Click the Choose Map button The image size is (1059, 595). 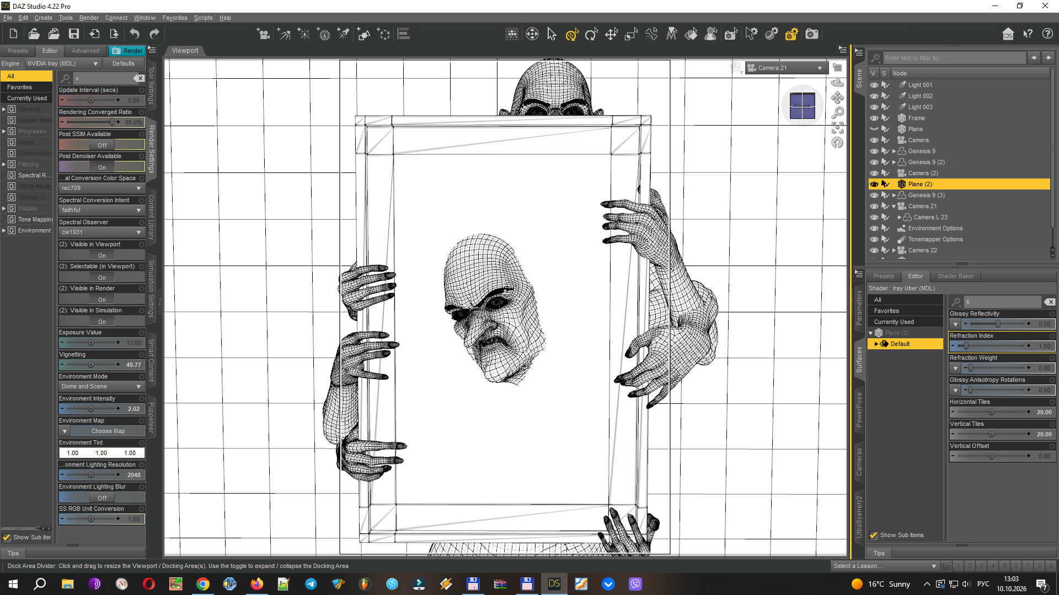point(108,431)
